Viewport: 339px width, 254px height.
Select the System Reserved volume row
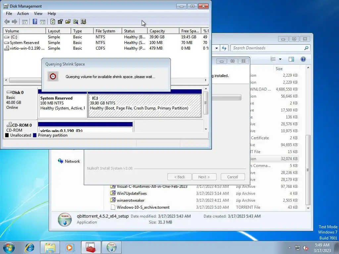(106, 43)
